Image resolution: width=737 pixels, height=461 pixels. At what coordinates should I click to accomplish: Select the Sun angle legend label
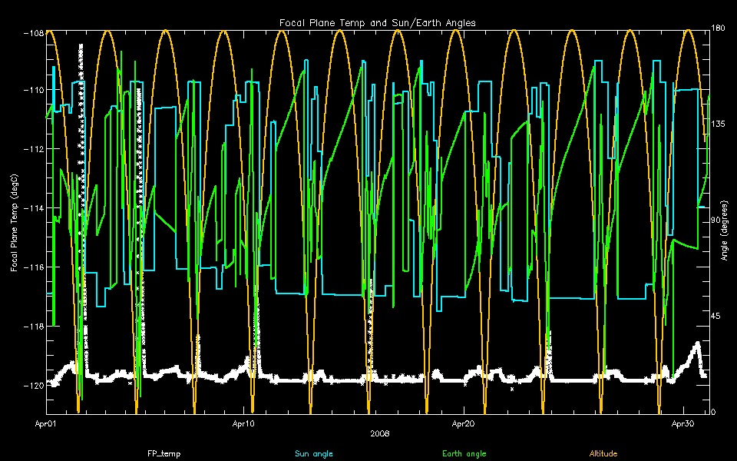pos(314,454)
